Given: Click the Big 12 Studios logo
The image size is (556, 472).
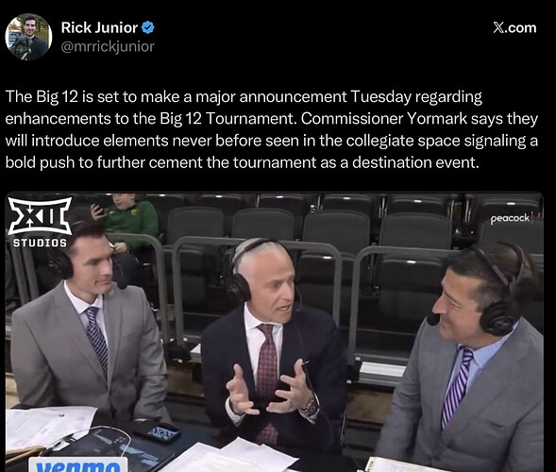Looking at the screenshot, I should click(40, 222).
